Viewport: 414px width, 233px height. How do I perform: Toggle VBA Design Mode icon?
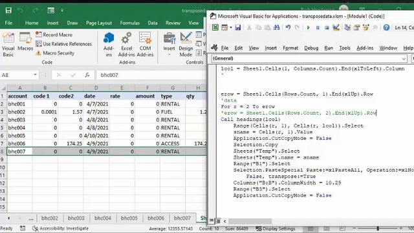[336, 27]
